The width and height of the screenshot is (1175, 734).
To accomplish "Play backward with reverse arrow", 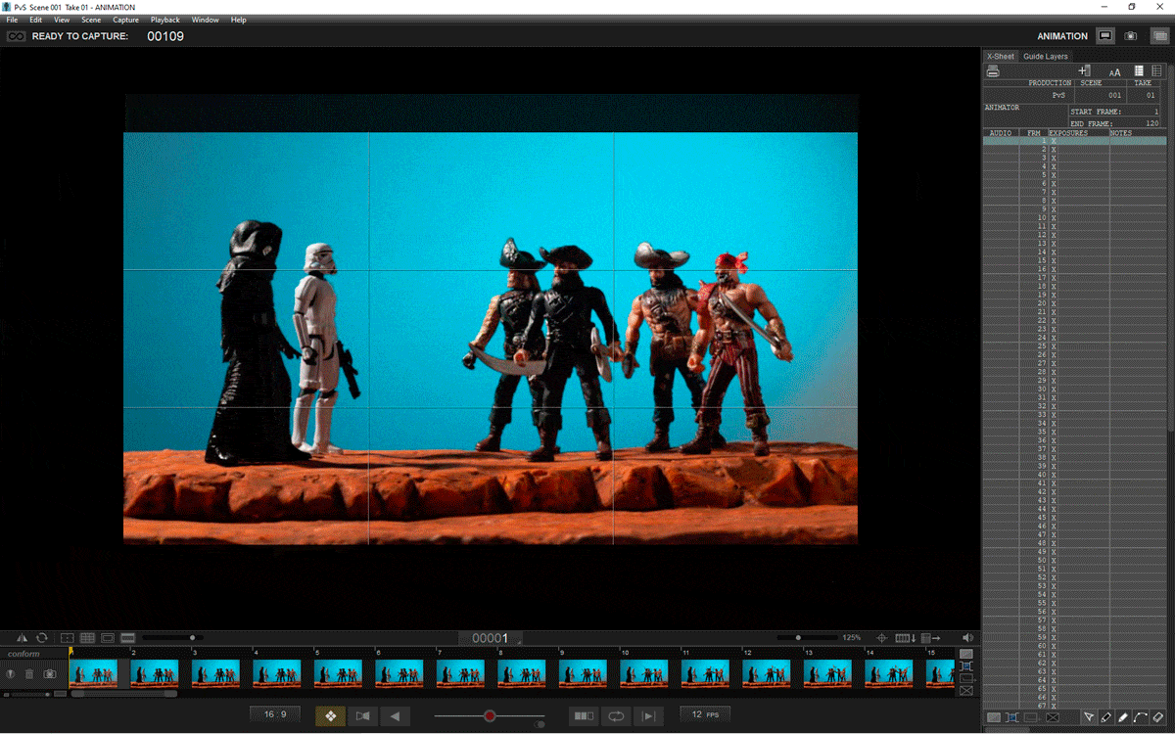I will tap(396, 716).
